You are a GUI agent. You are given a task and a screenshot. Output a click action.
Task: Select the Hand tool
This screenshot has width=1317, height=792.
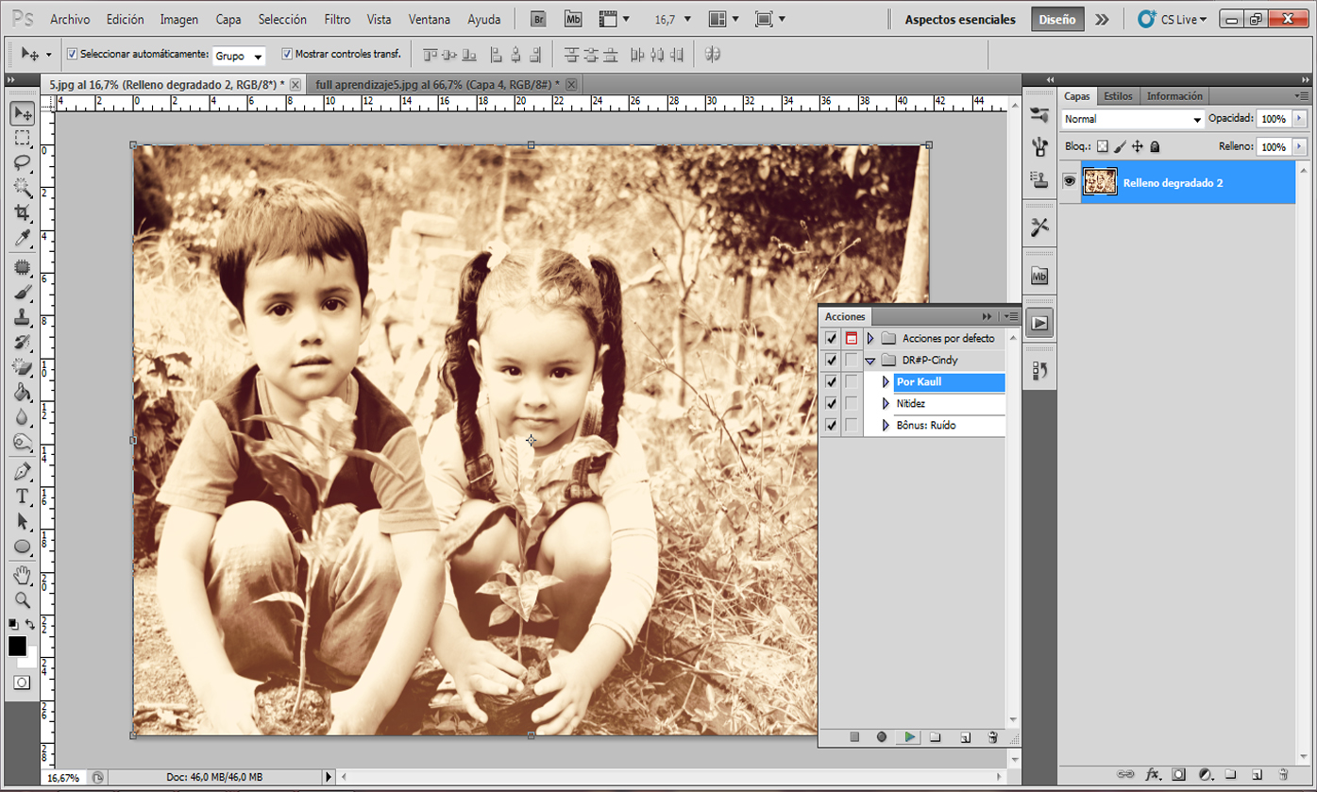tap(23, 575)
